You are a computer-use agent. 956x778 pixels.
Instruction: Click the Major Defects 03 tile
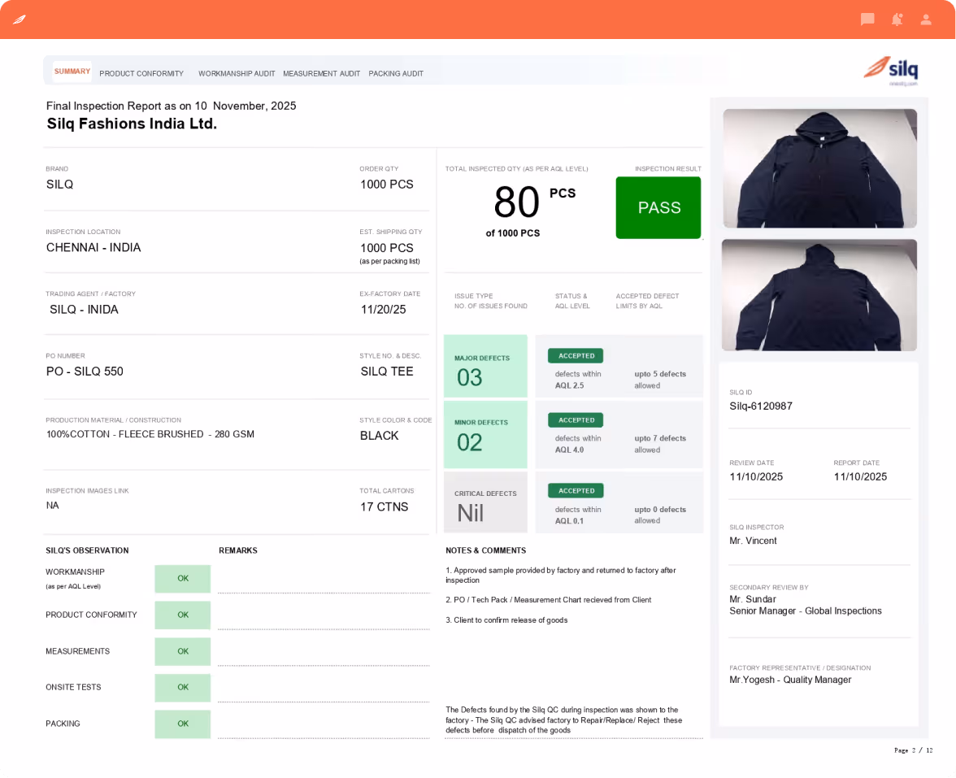pyautogui.click(x=485, y=366)
